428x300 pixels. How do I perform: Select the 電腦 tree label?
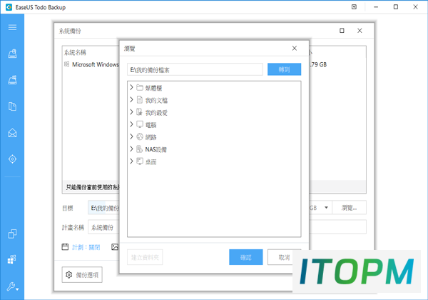pyautogui.click(x=151, y=125)
